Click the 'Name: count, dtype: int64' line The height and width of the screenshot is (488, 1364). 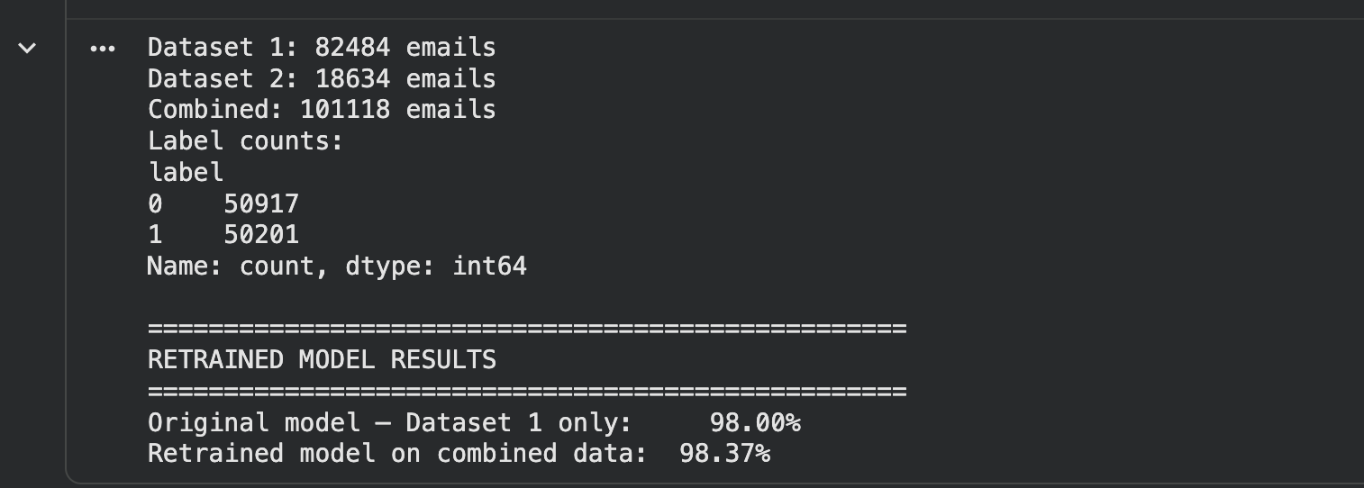337,267
